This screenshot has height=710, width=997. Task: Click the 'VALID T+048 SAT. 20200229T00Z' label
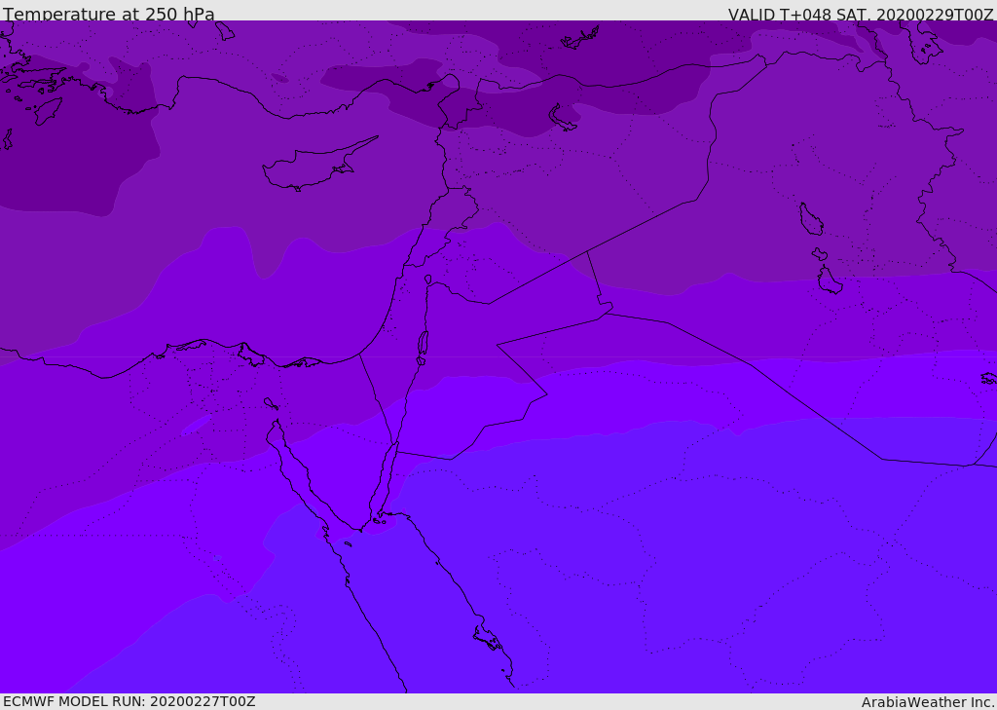[861, 15]
